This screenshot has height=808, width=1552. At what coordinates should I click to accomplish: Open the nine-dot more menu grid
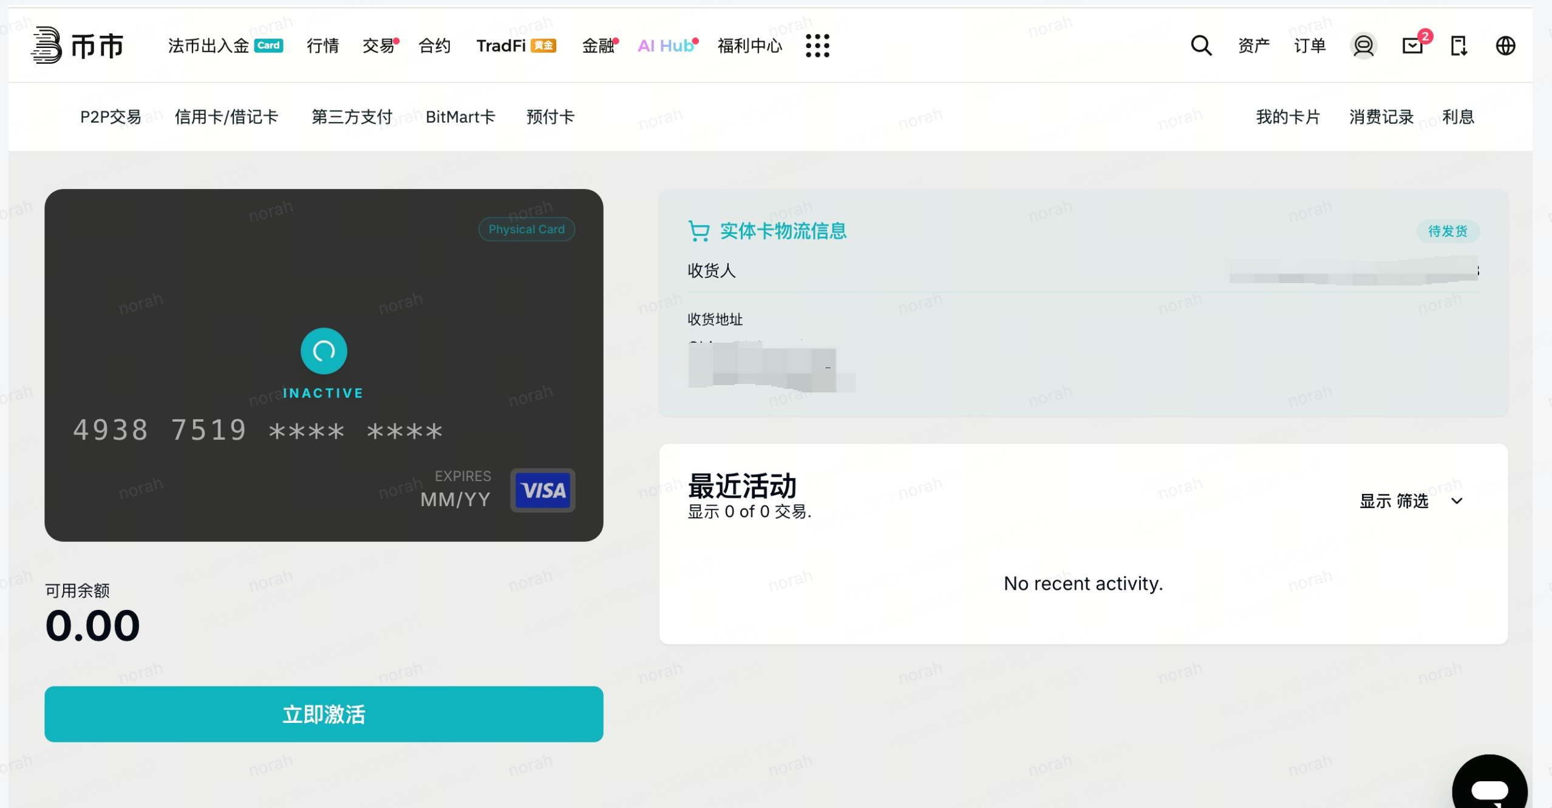coord(817,46)
